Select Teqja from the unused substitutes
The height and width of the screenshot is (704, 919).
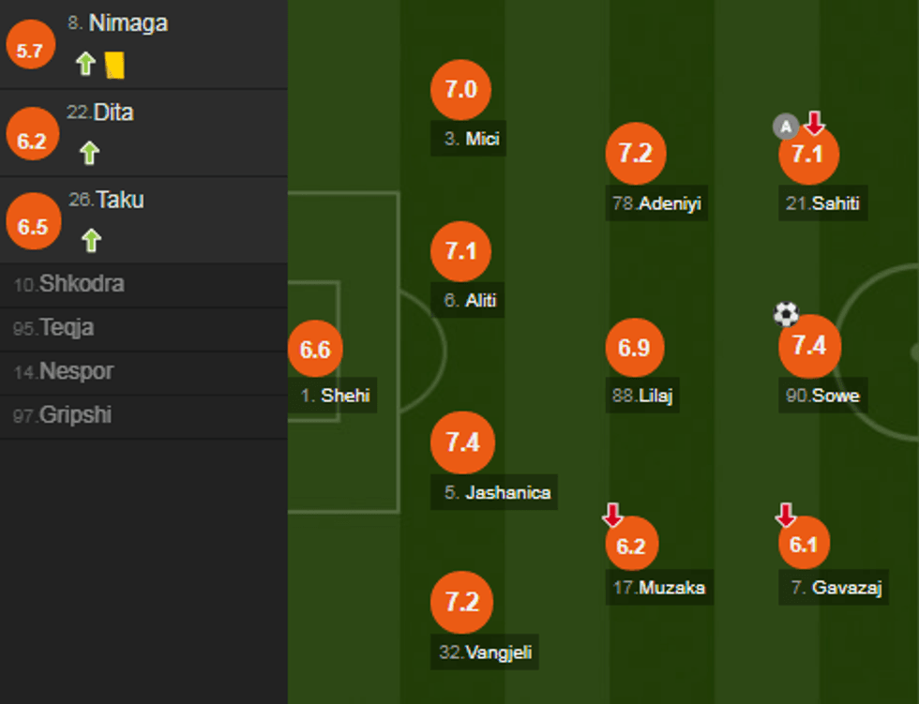[x=66, y=328]
